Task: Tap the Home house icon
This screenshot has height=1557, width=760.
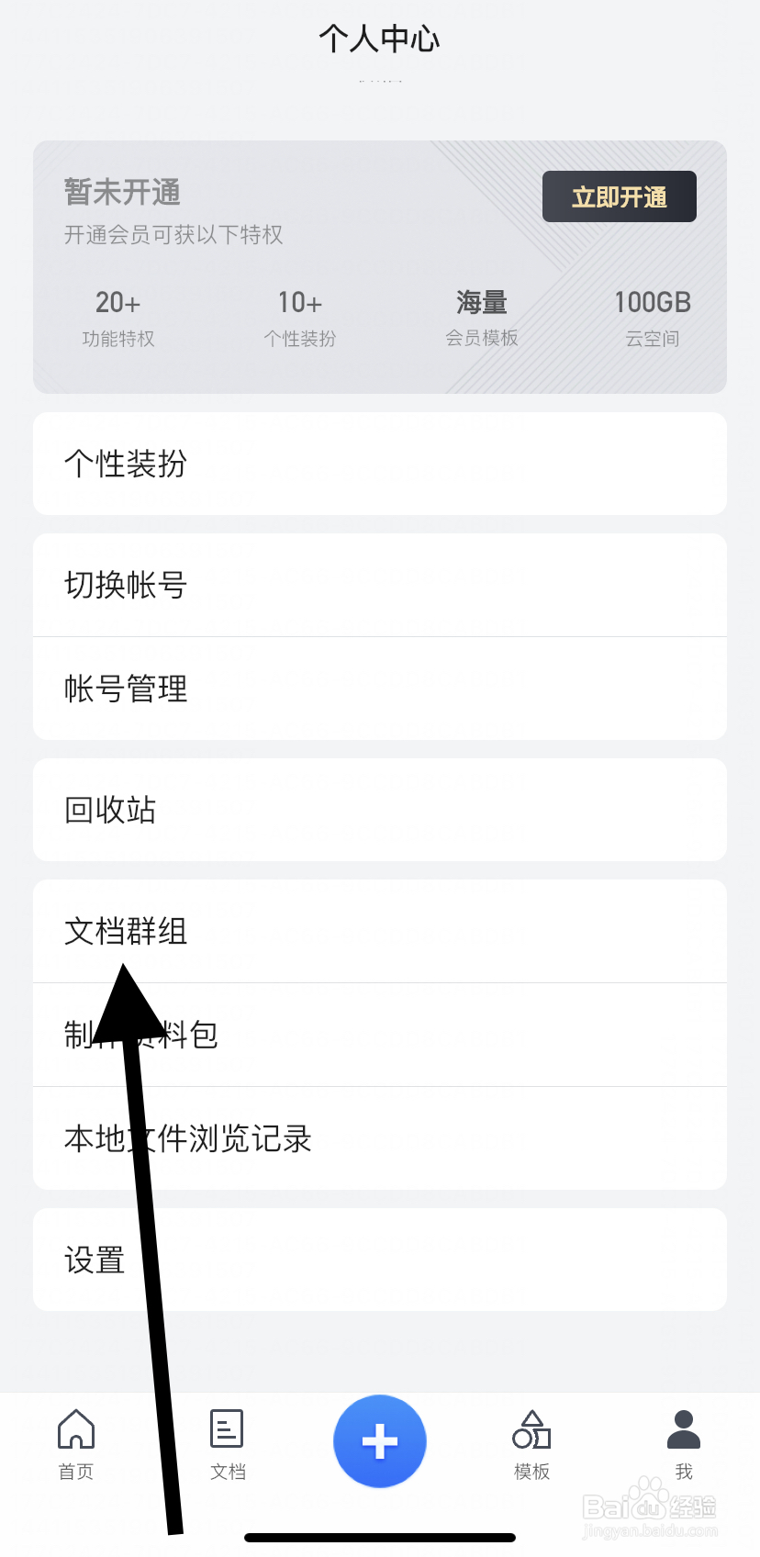Action: [x=76, y=1428]
